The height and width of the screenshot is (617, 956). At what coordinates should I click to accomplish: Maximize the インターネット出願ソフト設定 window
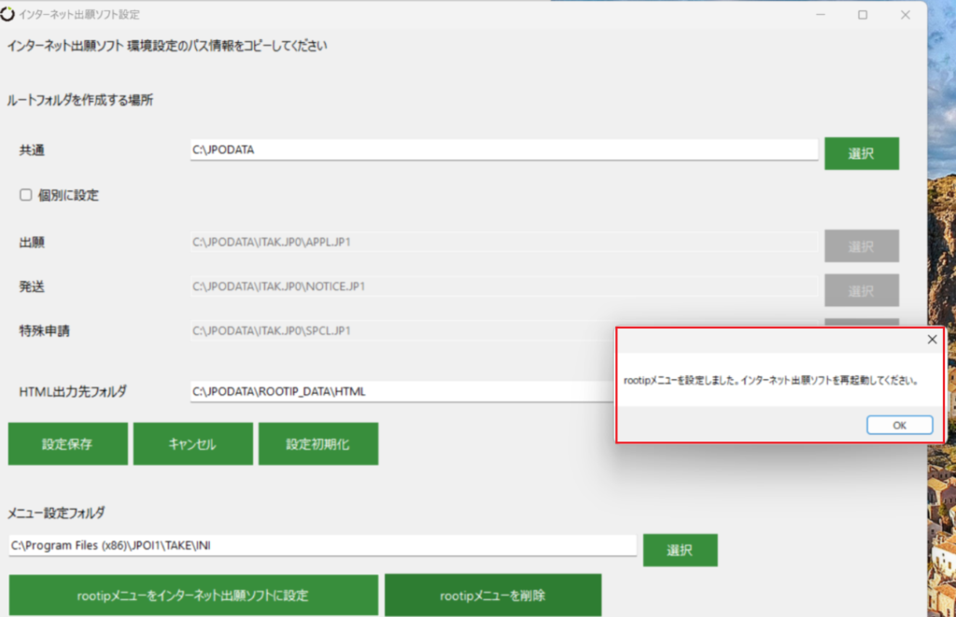[863, 15]
